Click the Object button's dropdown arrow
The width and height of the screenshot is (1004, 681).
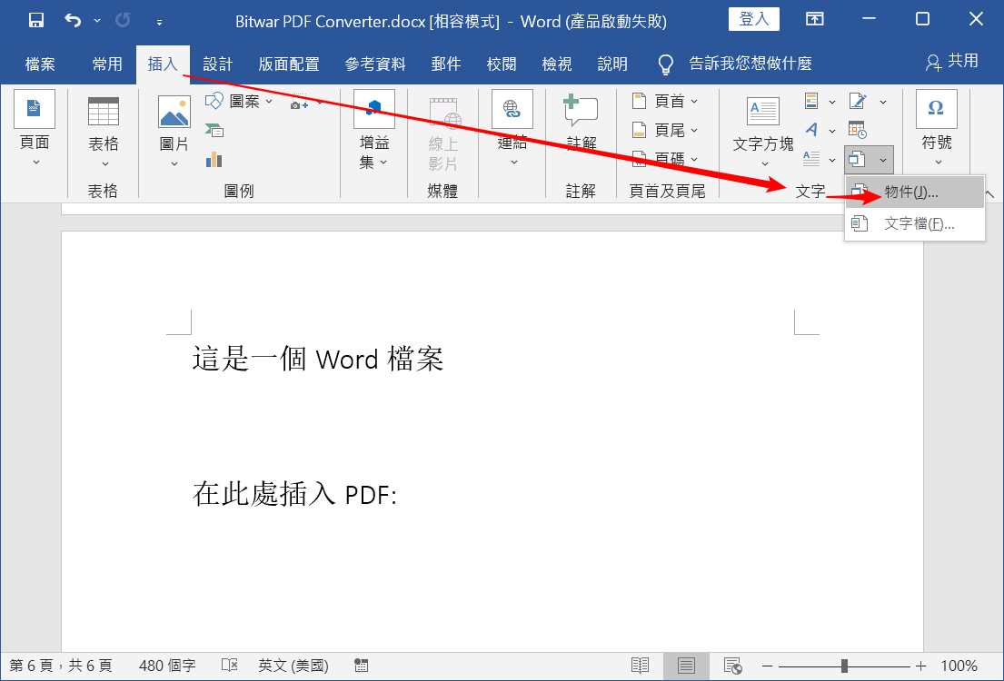[883, 160]
